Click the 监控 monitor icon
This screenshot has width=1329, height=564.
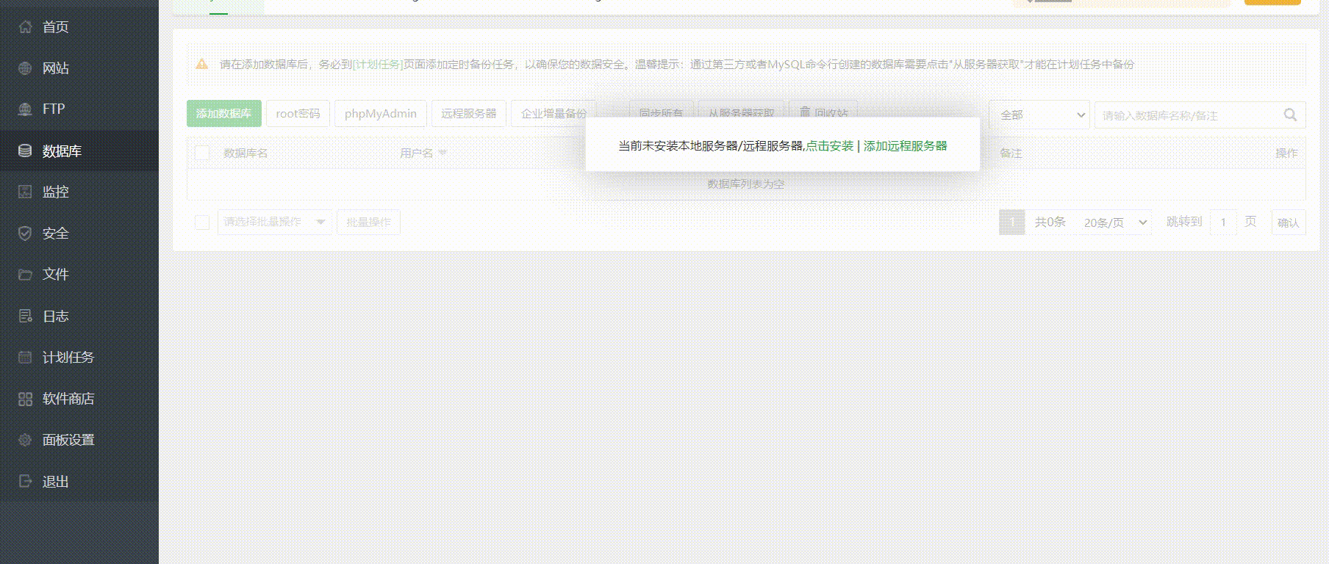pos(25,192)
